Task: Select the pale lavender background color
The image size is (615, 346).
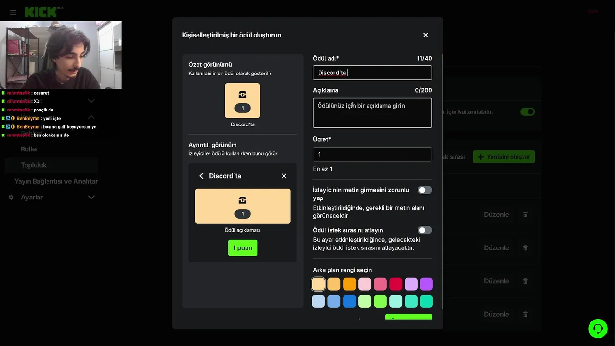Action: click(x=411, y=284)
